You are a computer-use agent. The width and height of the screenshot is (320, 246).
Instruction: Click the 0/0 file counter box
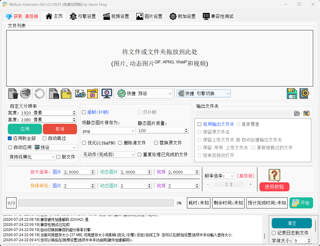(11, 203)
